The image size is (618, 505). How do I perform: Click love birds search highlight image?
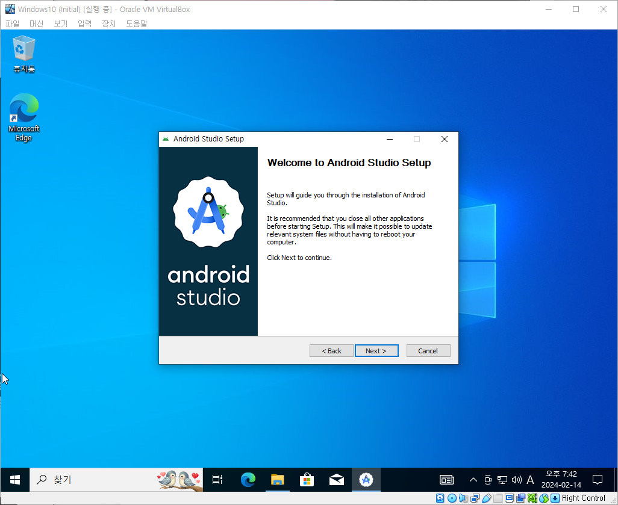(x=179, y=479)
